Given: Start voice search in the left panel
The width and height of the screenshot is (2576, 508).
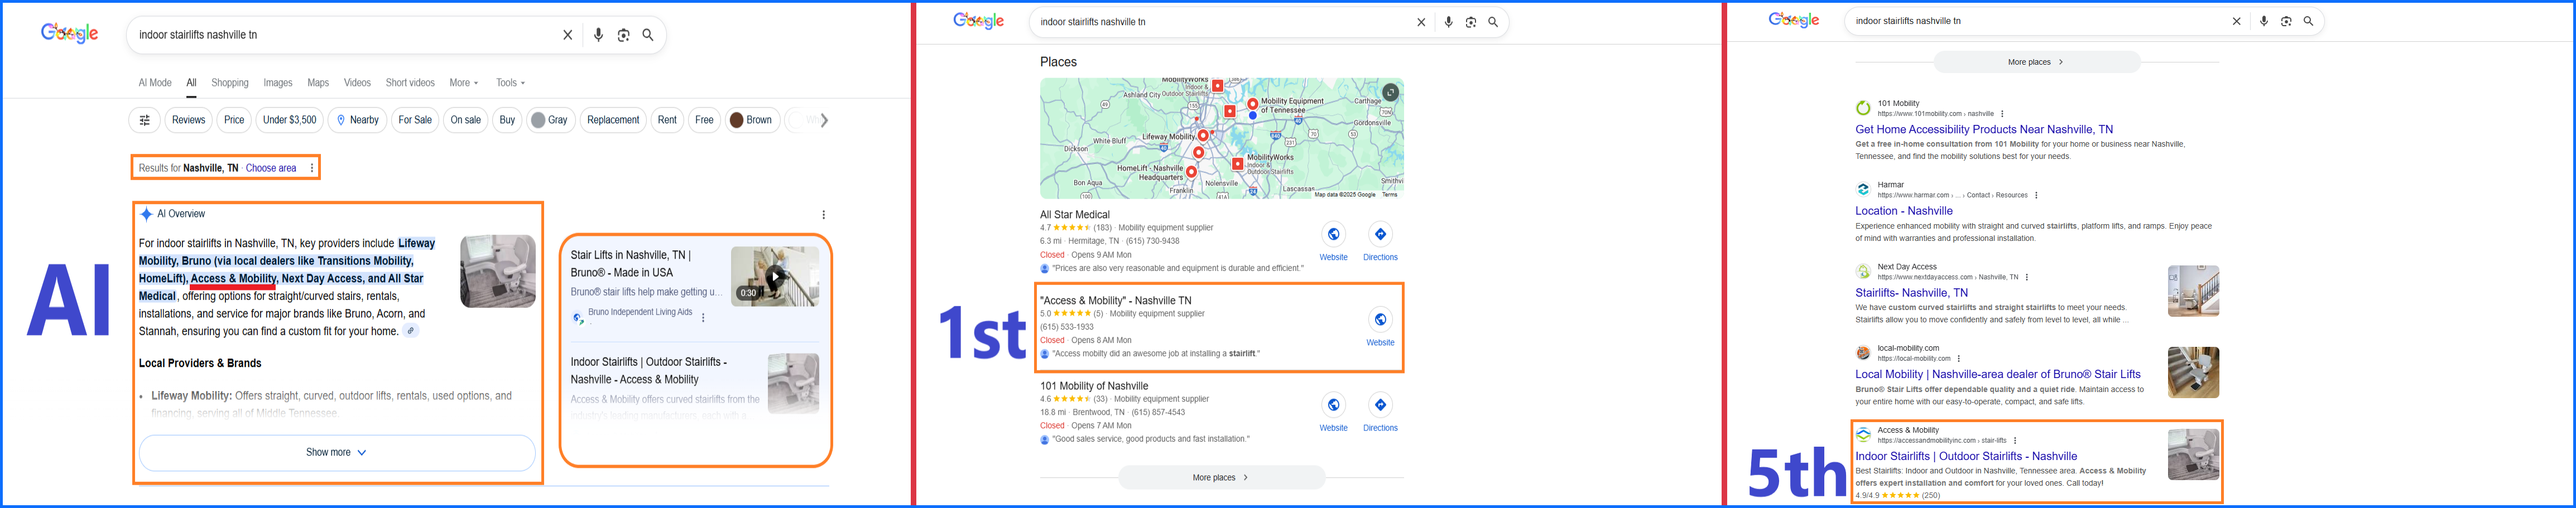Looking at the screenshot, I should (598, 35).
